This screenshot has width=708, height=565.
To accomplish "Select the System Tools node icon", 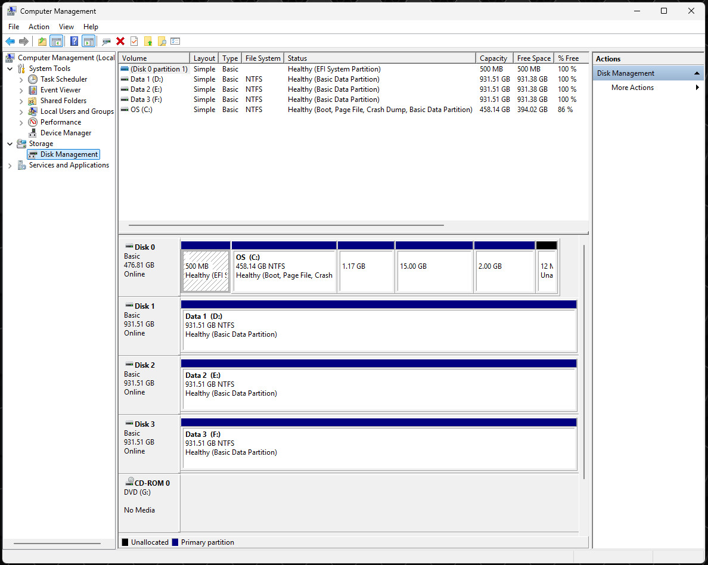I will coord(21,69).
